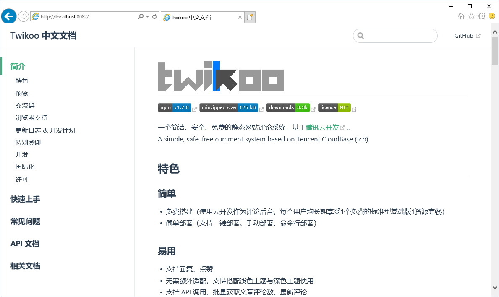The image size is (499, 297).
Task: Click the smiley feedback icon
Action: [x=492, y=16]
